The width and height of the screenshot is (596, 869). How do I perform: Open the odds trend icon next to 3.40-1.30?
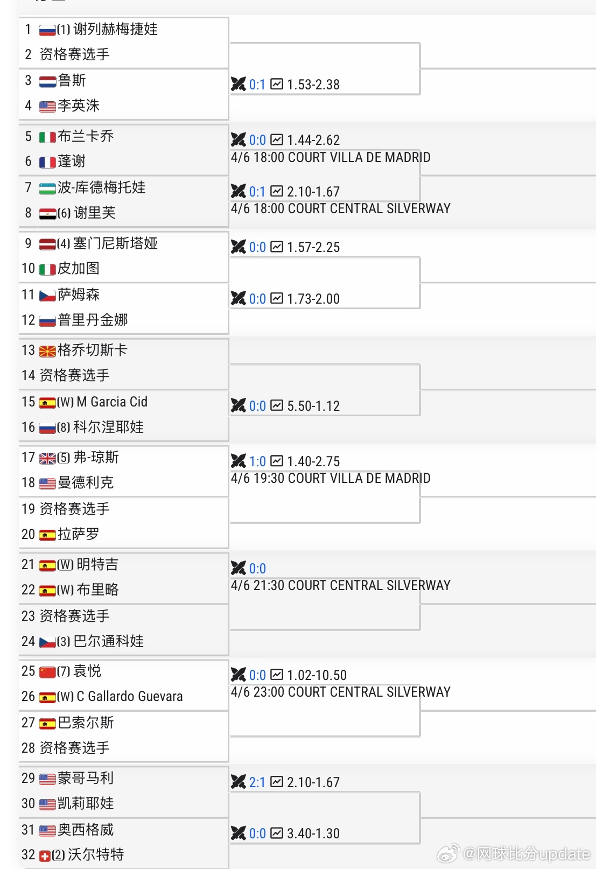(278, 833)
